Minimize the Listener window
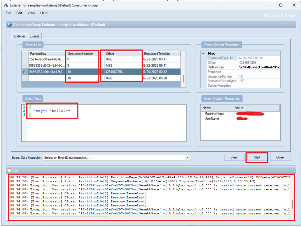Screen dimensions: 301x227 [x=268, y=5]
